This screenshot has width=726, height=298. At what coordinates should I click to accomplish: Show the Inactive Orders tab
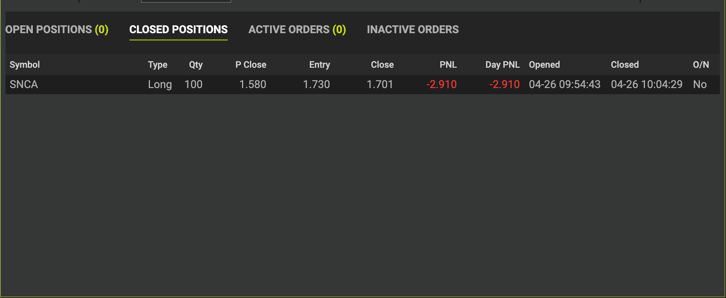pos(412,29)
